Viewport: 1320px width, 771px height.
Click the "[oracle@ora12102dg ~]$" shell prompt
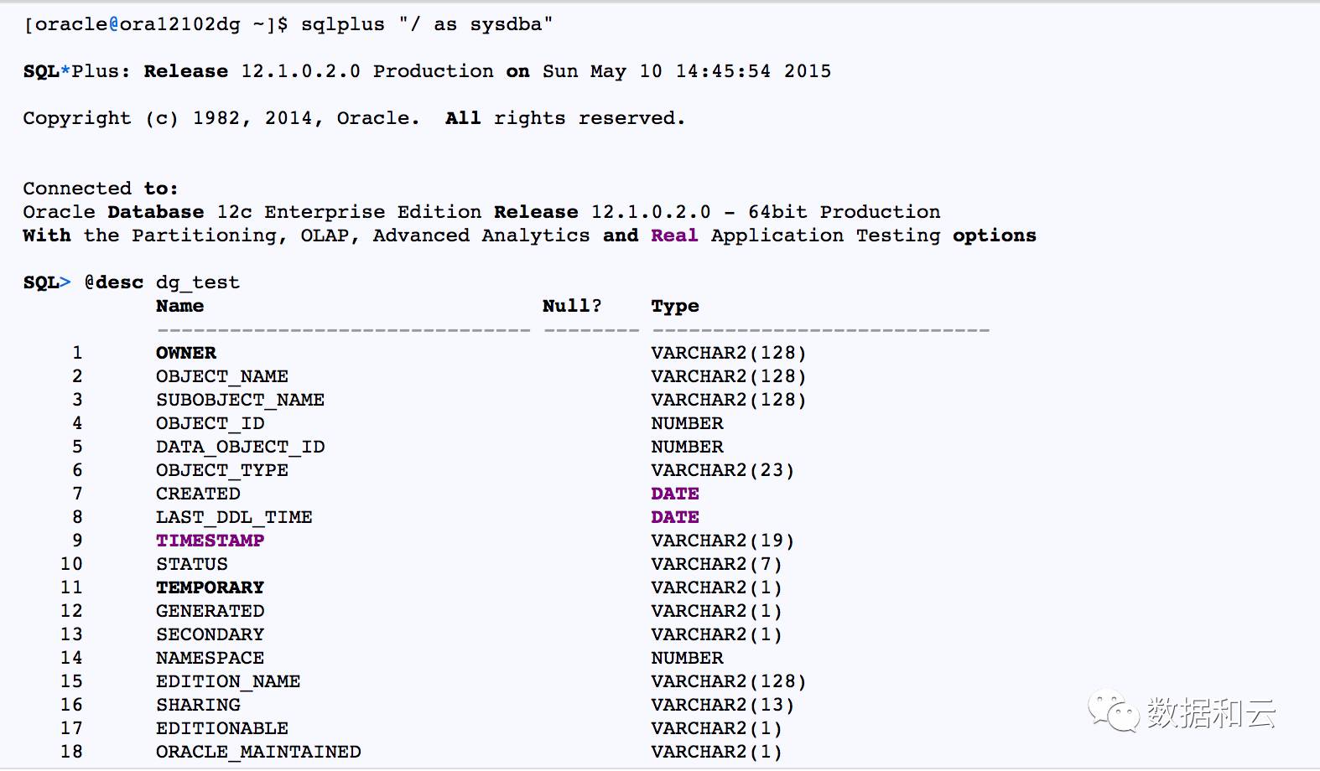[156, 24]
